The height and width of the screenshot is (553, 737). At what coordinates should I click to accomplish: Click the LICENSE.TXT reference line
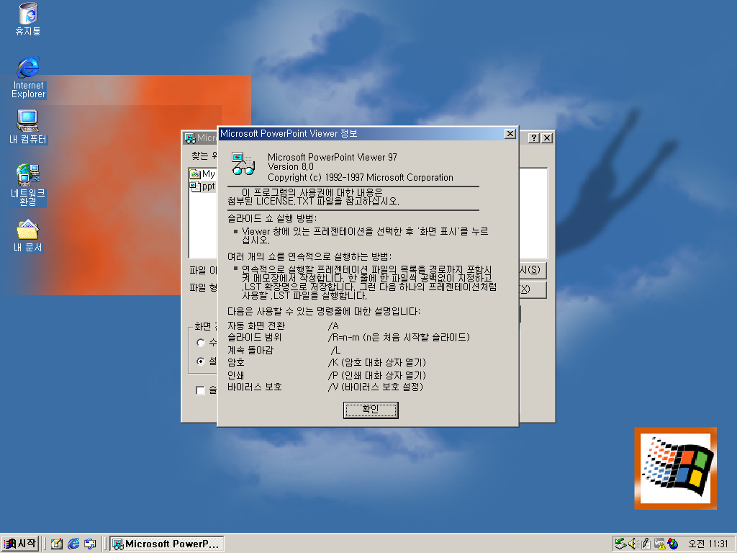(x=314, y=202)
